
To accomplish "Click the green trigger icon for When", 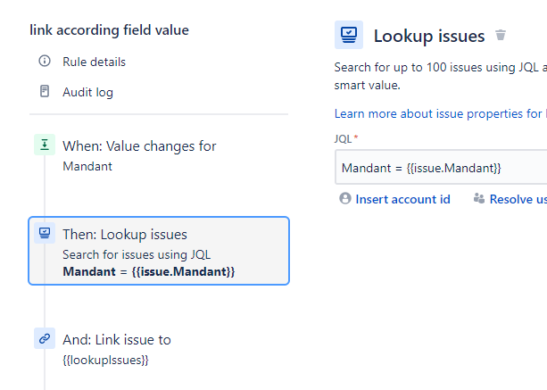I will click(x=45, y=145).
